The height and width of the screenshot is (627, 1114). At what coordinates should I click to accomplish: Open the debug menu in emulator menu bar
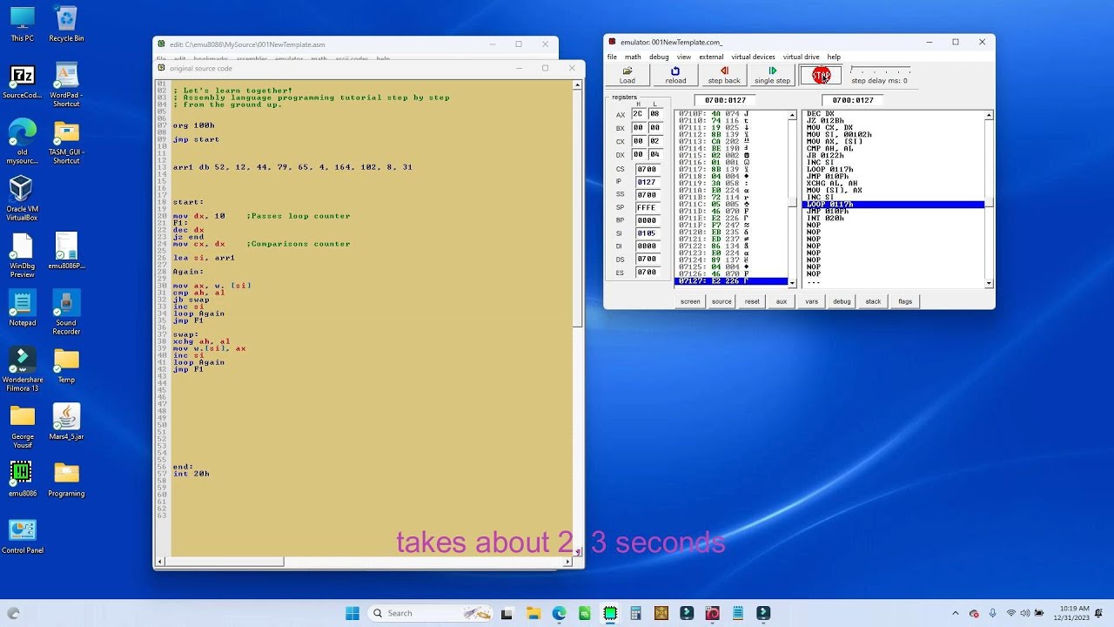coord(659,57)
